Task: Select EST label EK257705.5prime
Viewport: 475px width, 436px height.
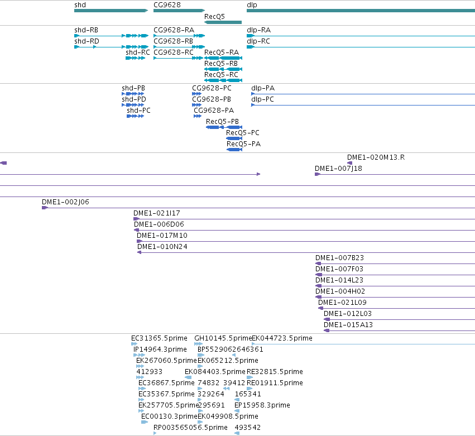Action: click(x=169, y=406)
